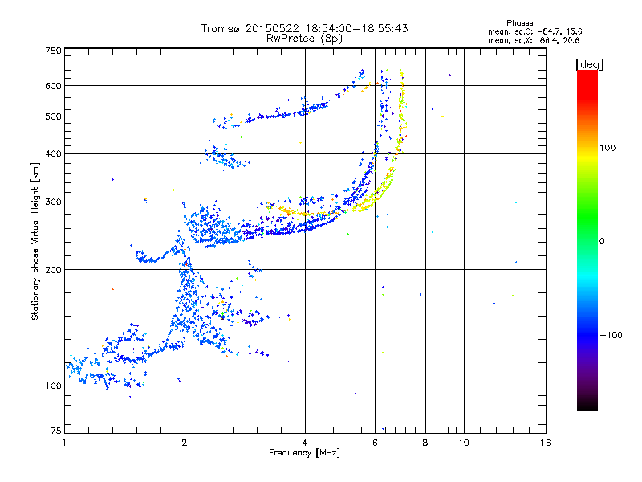Image resolution: width=642 pixels, height=482 pixels.
Task: Click the y-axis '75' tick label
Action: coord(56,431)
